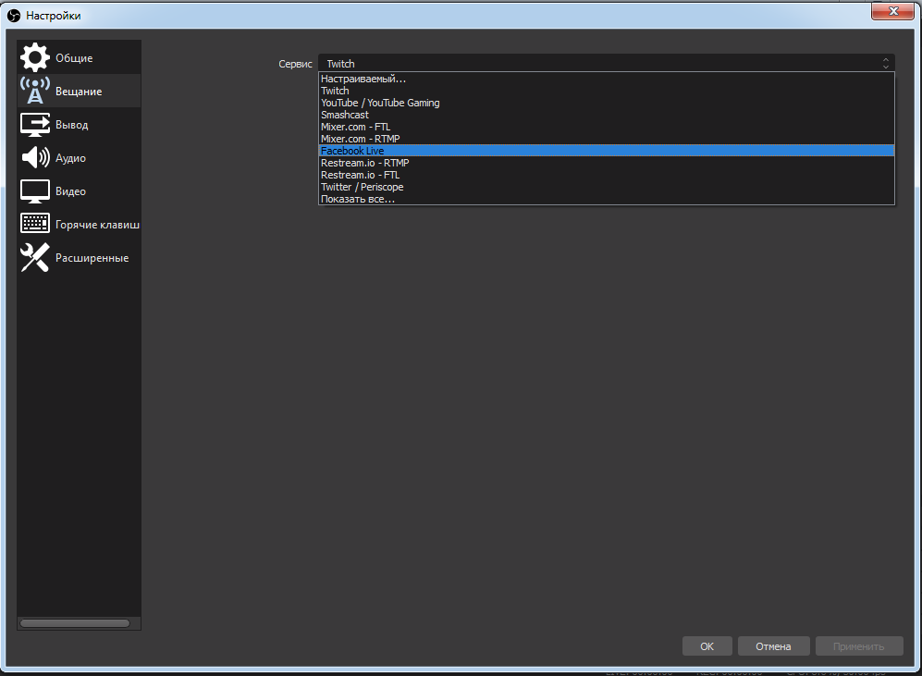Click Показать все… to list all services
The width and height of the screenshot is (922, 676).
607,199
